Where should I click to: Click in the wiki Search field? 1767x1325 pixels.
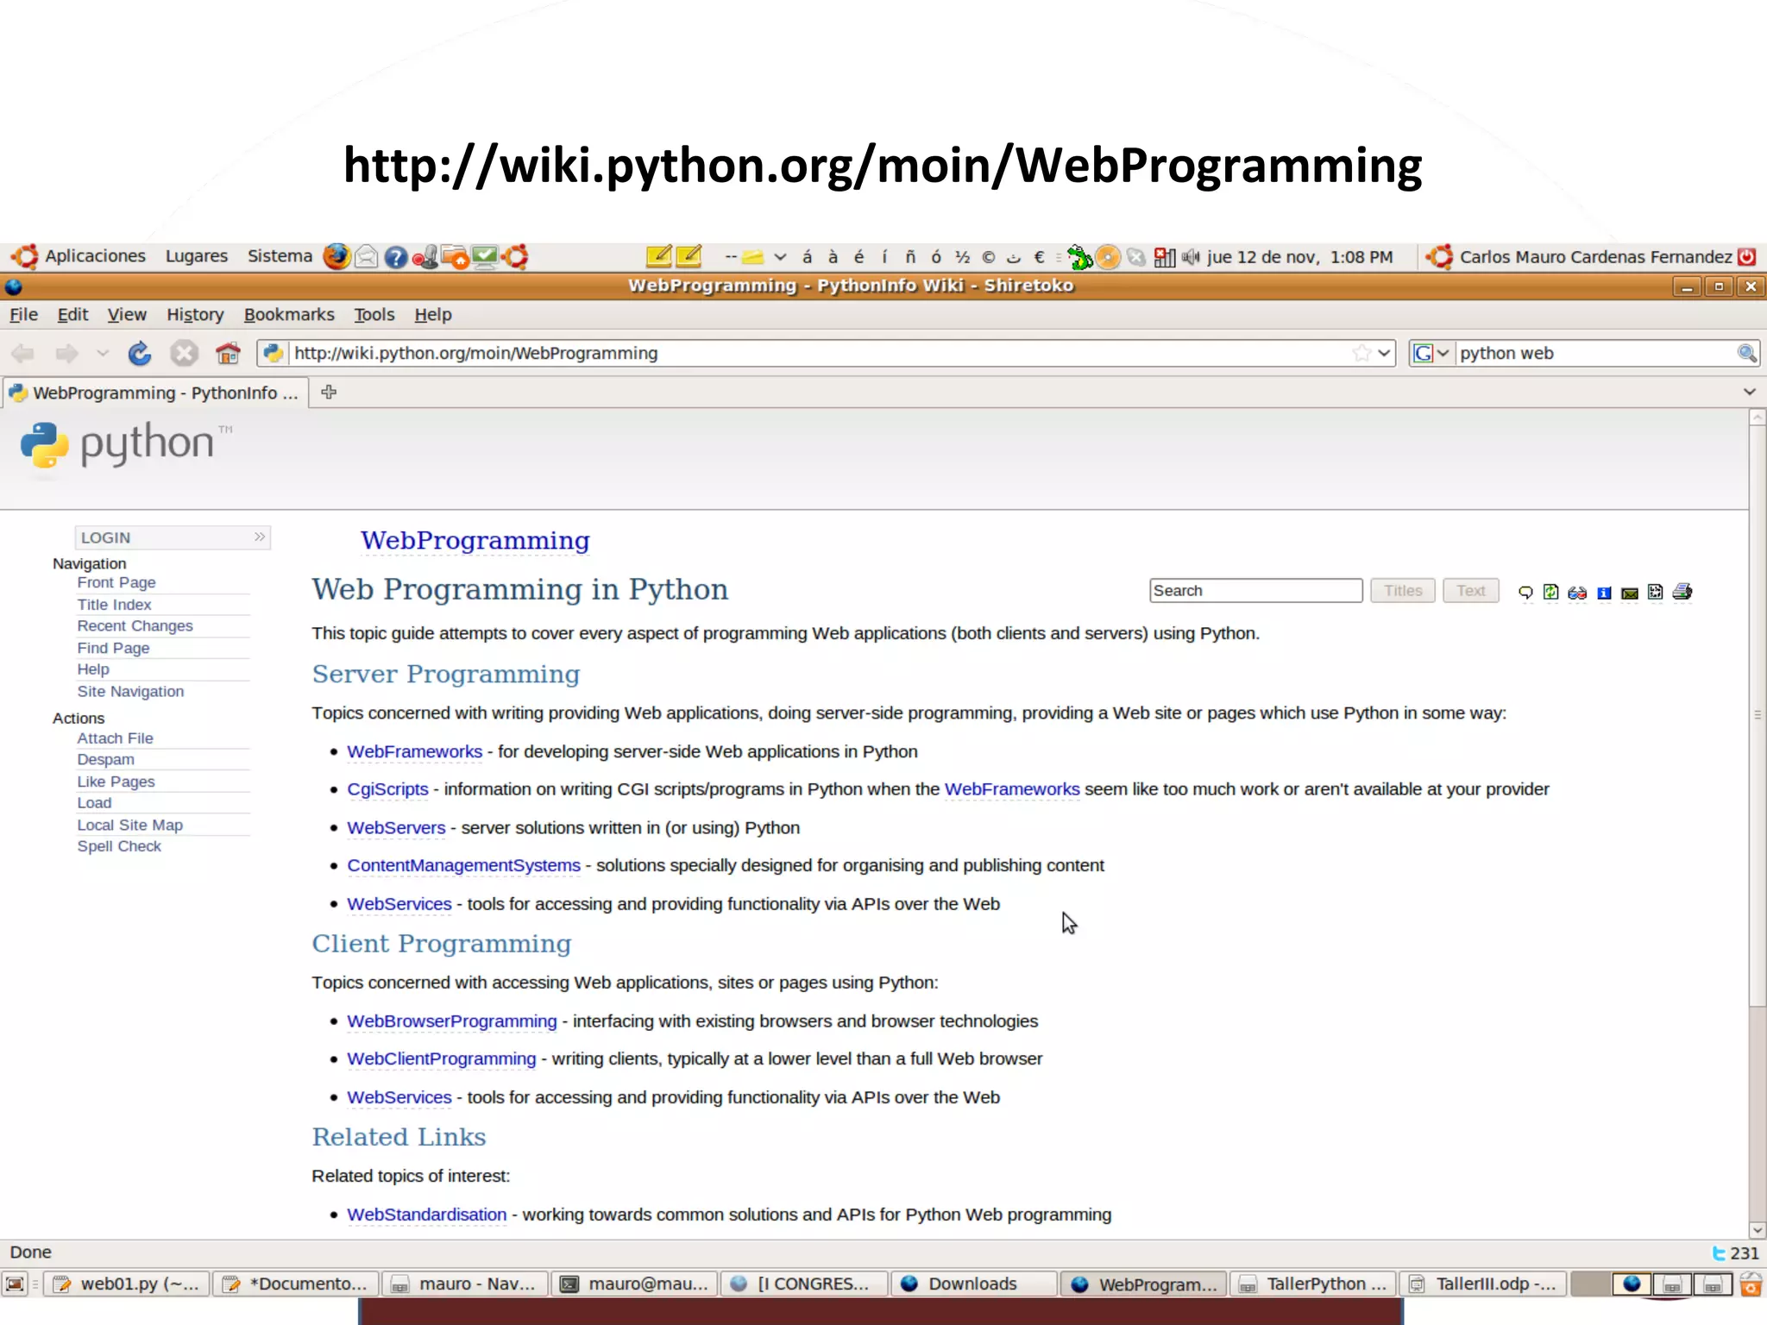(1255, 591)
